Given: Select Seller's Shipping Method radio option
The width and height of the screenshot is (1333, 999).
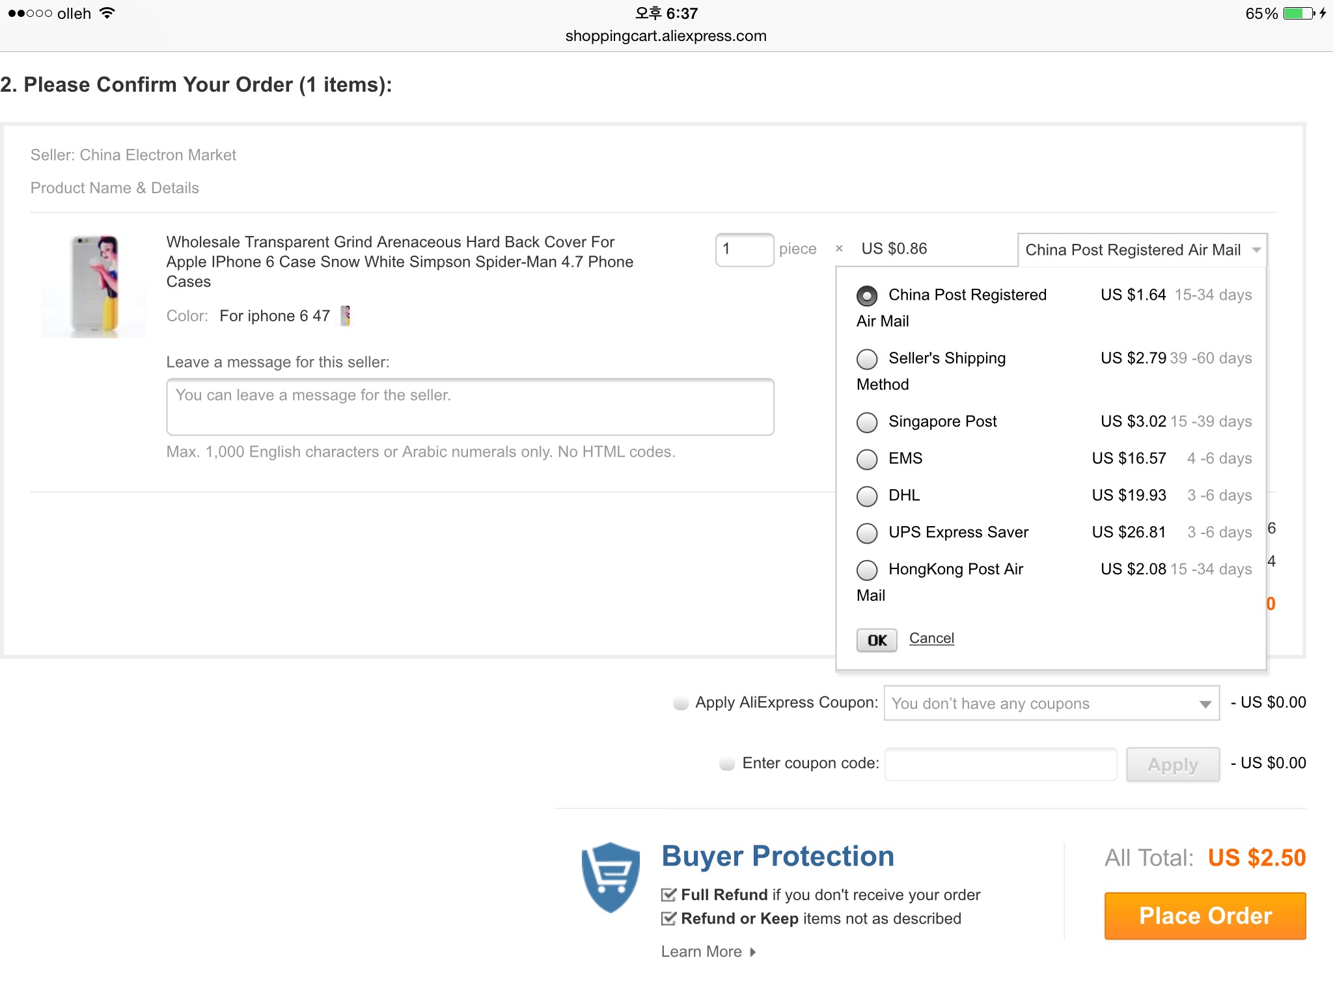Looking at the screenshot, I should coord(866,359).
